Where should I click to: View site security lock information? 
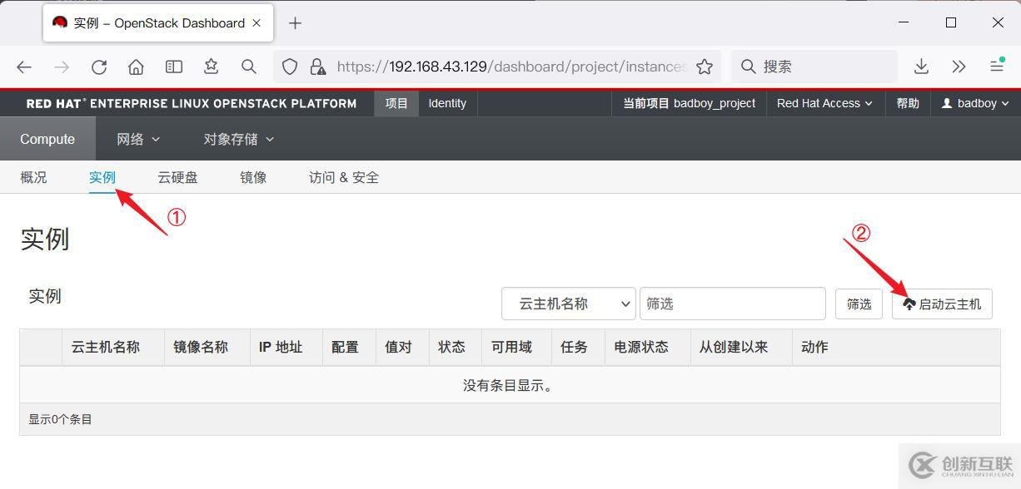(317, 67)
